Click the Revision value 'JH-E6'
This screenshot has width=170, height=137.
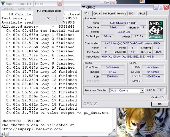coord(158,52)
